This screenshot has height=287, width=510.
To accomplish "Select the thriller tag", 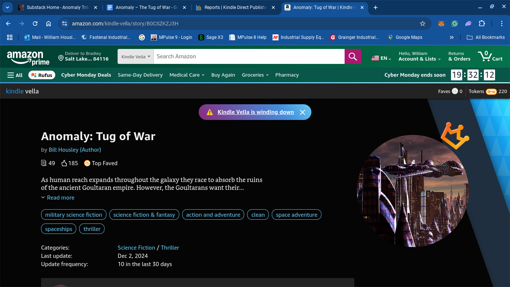I will 92,229.
